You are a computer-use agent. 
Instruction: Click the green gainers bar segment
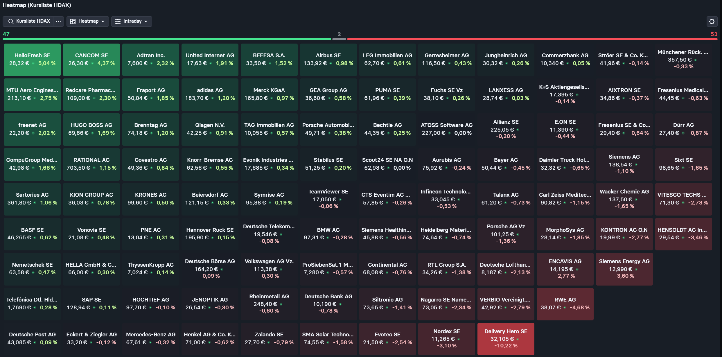coord(167,39)
